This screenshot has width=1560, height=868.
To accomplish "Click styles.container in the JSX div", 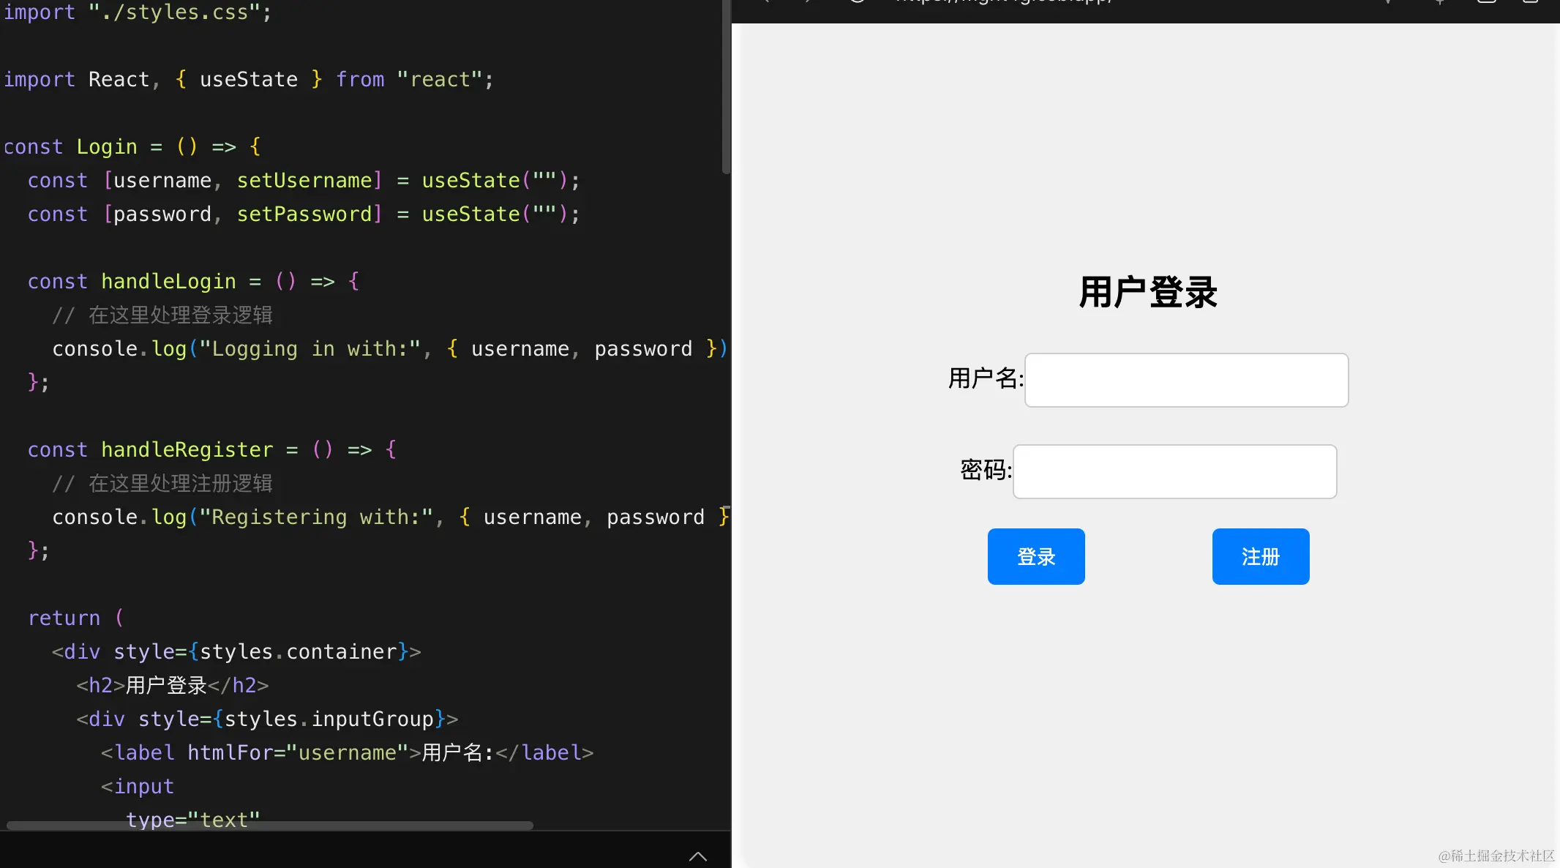I will click(298, 651).
